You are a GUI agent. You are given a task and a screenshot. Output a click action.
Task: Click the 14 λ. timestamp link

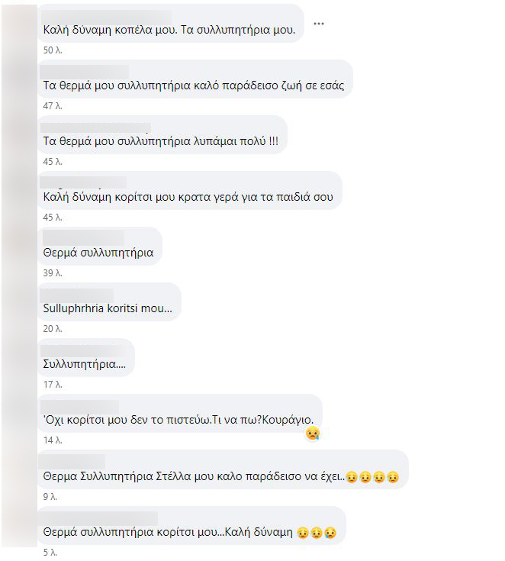click(53, 440)
